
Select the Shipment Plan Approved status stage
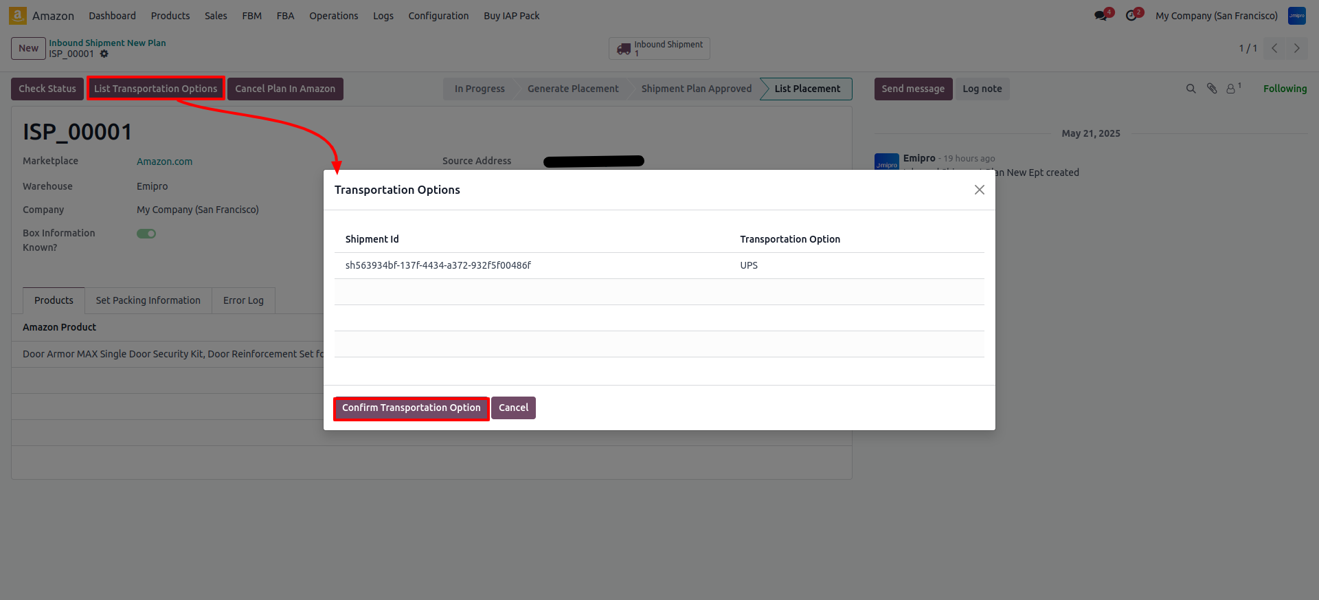696,89
